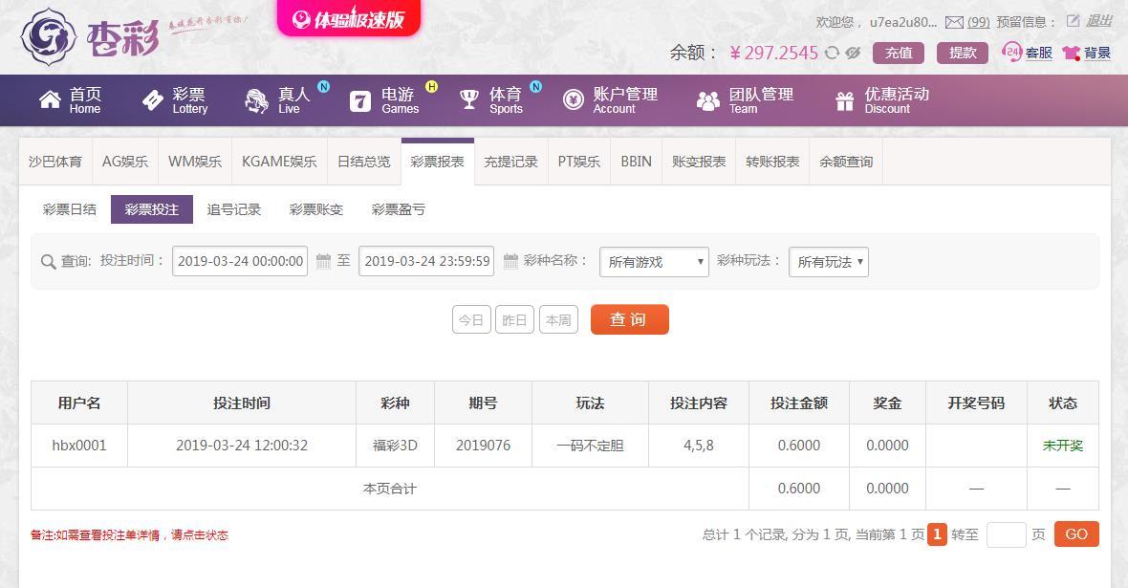Open the mail envelope icon
1128x588 pixels.
(954, 22)
